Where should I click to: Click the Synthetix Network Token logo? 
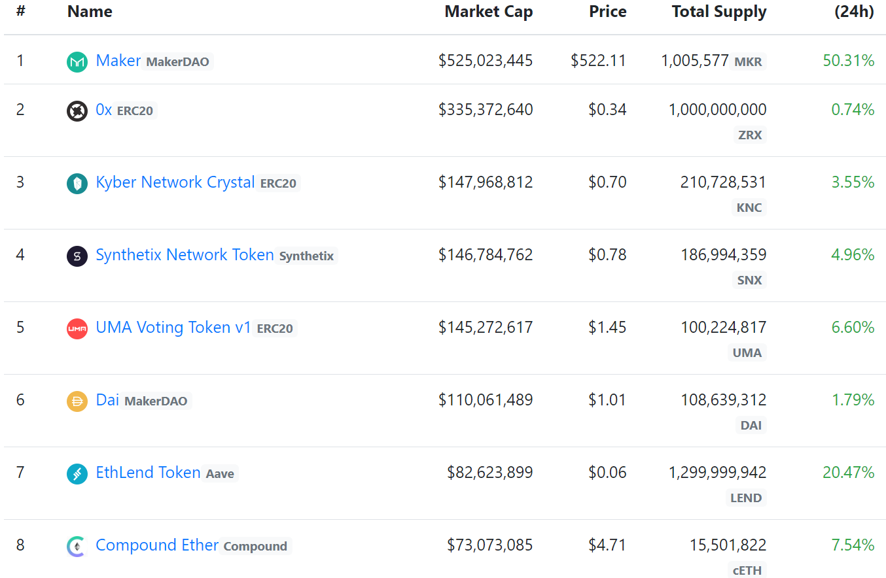click(x=77, y=256)
